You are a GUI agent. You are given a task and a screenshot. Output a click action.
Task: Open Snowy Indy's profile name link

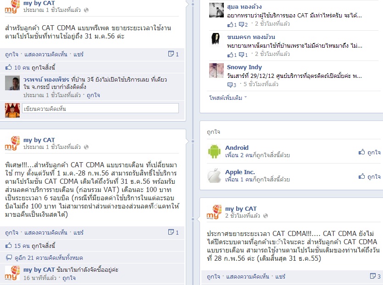pos(244,67)
